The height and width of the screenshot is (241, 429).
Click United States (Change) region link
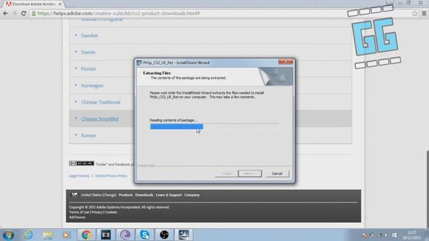pos(99,195)
